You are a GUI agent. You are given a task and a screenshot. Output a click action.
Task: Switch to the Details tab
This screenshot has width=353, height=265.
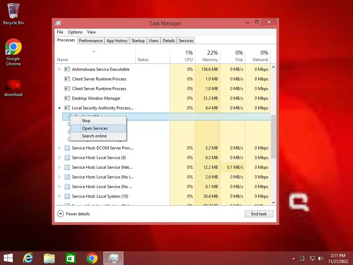click(x=169, y=41)
